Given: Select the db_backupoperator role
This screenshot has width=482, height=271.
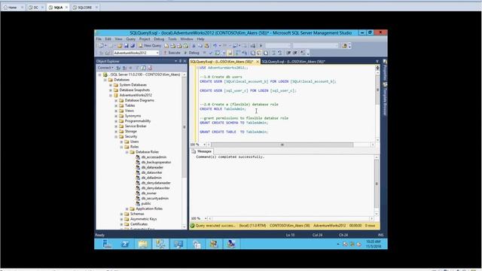Looking at the screenshot, I should click(156, 163).
